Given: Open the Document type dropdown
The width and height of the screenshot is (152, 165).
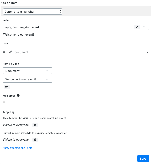Looking at the screenshot, I should coord(27,71).
